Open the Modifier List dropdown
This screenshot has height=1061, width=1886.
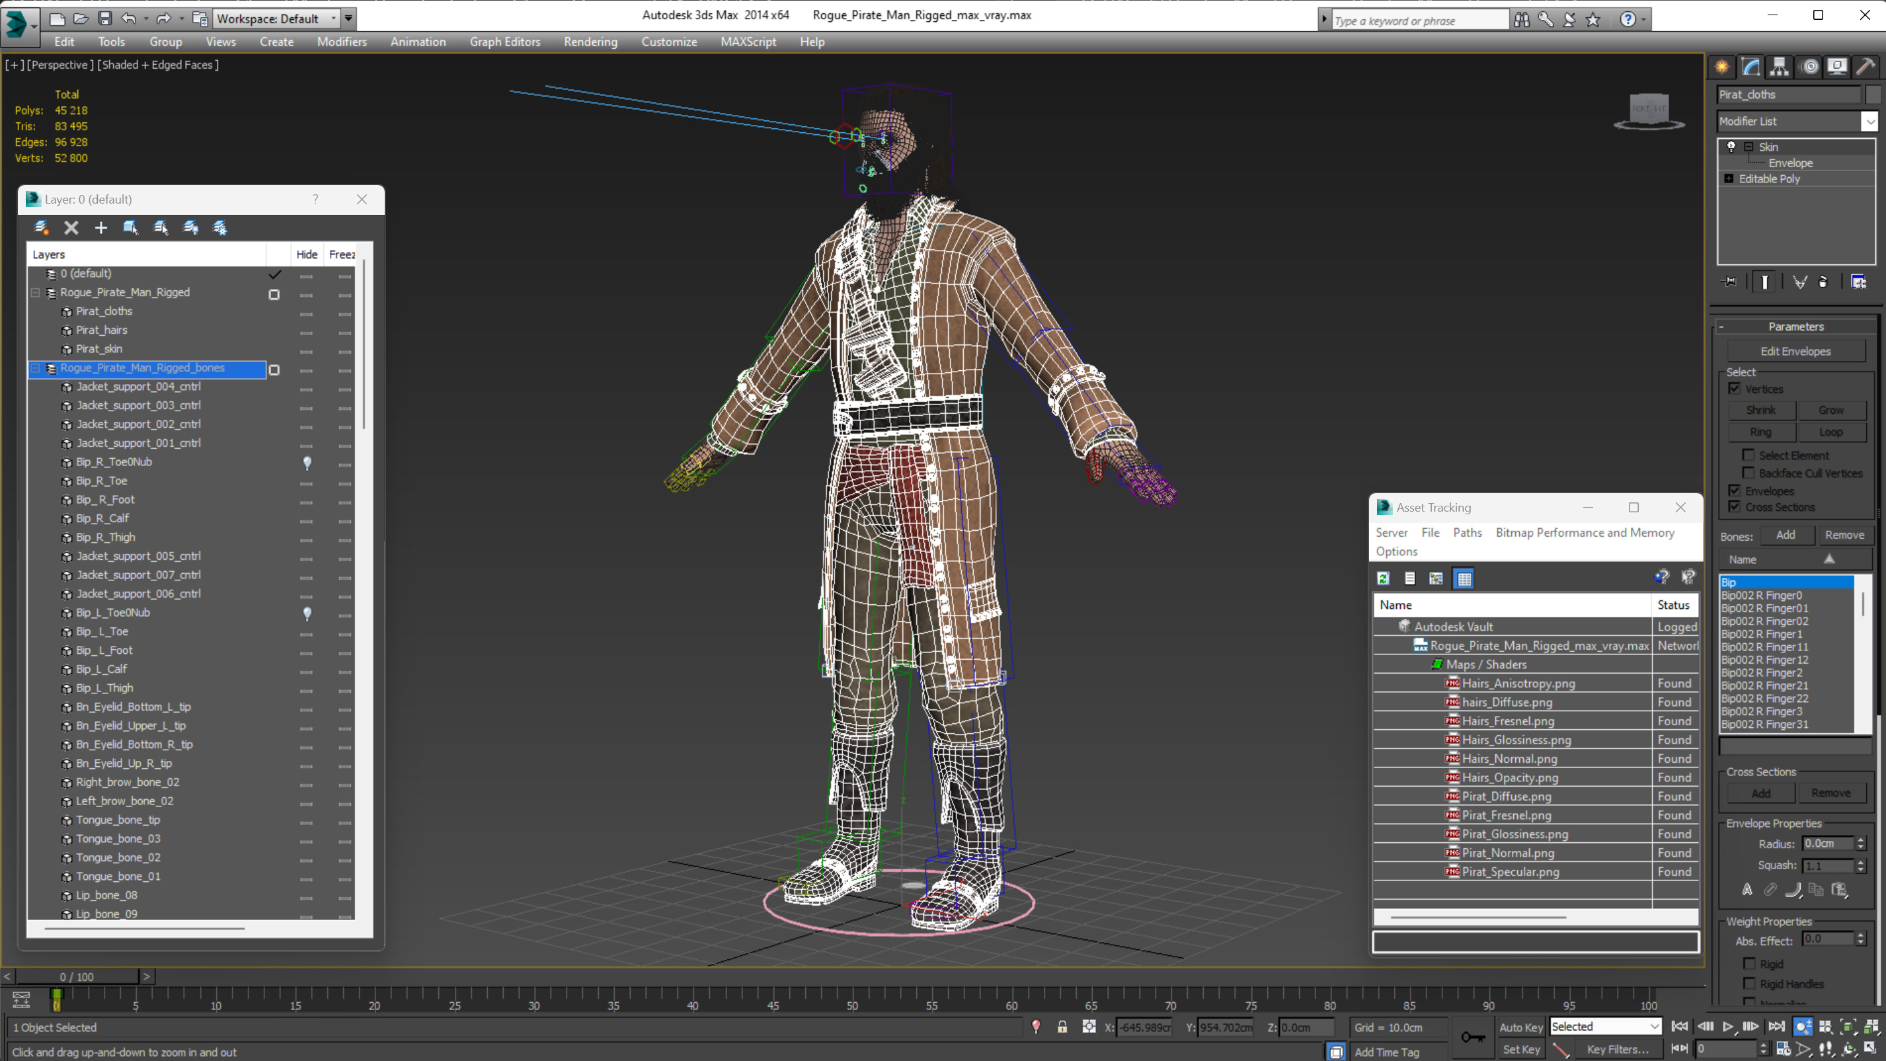[x=1869, y=122]
